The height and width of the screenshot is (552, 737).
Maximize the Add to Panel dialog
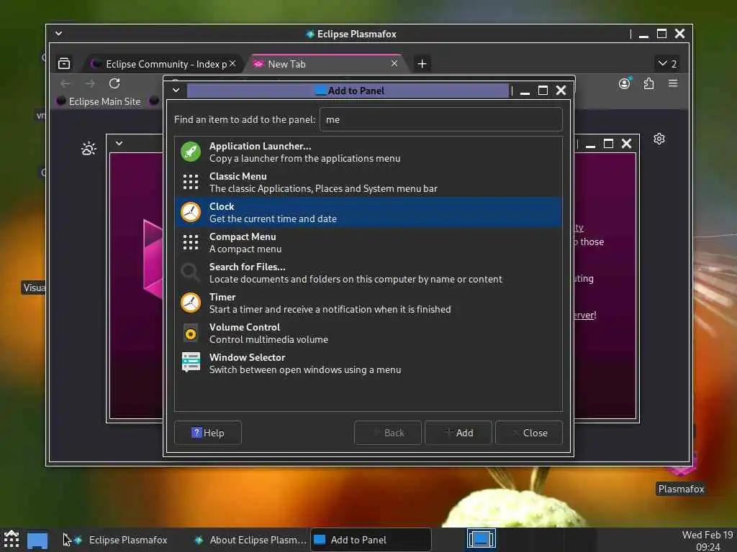(543, 90)
